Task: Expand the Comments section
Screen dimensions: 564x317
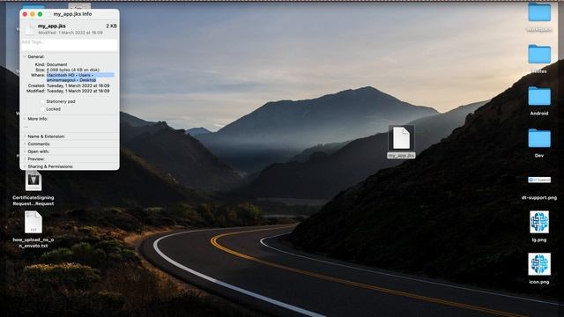Action: (25, 144)
